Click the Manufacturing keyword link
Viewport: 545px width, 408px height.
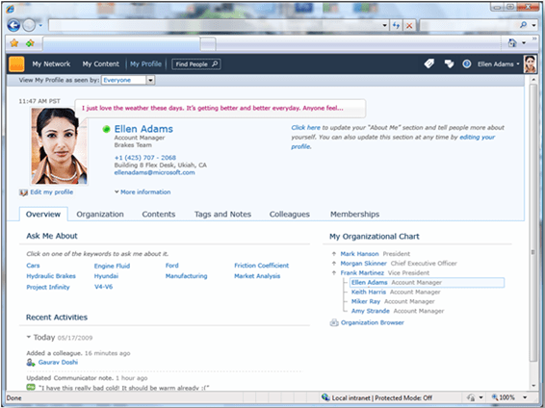[x=186, y=276]
